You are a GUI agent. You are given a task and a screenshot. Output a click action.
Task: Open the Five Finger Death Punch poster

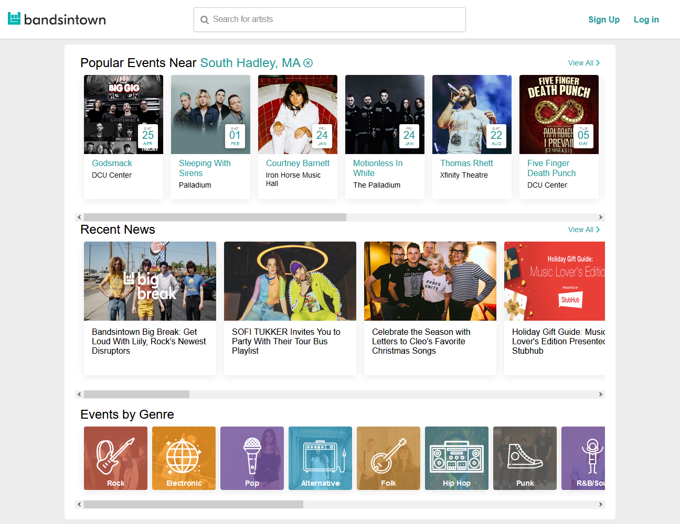click(559, 114)
